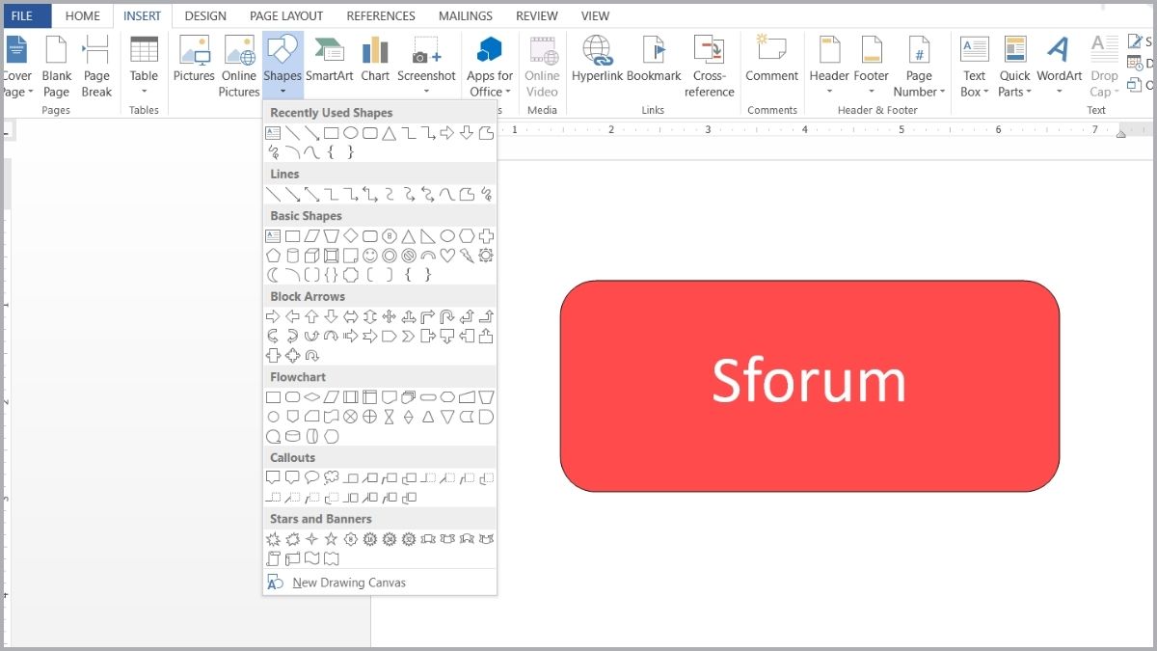Insert a Comment
The width and height of the screenshot is (1157, 651).
point(771,59)
